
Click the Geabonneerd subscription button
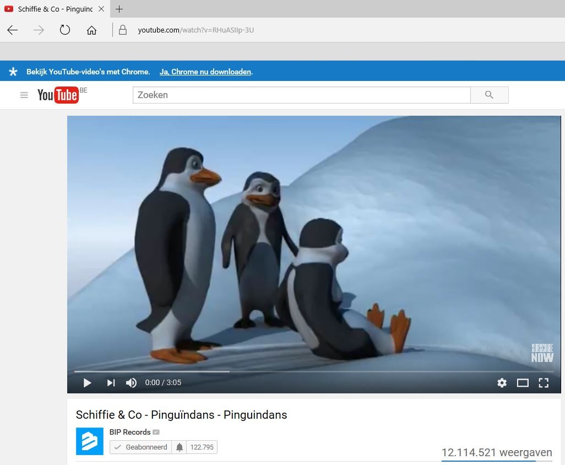click(x=141, y=447)
